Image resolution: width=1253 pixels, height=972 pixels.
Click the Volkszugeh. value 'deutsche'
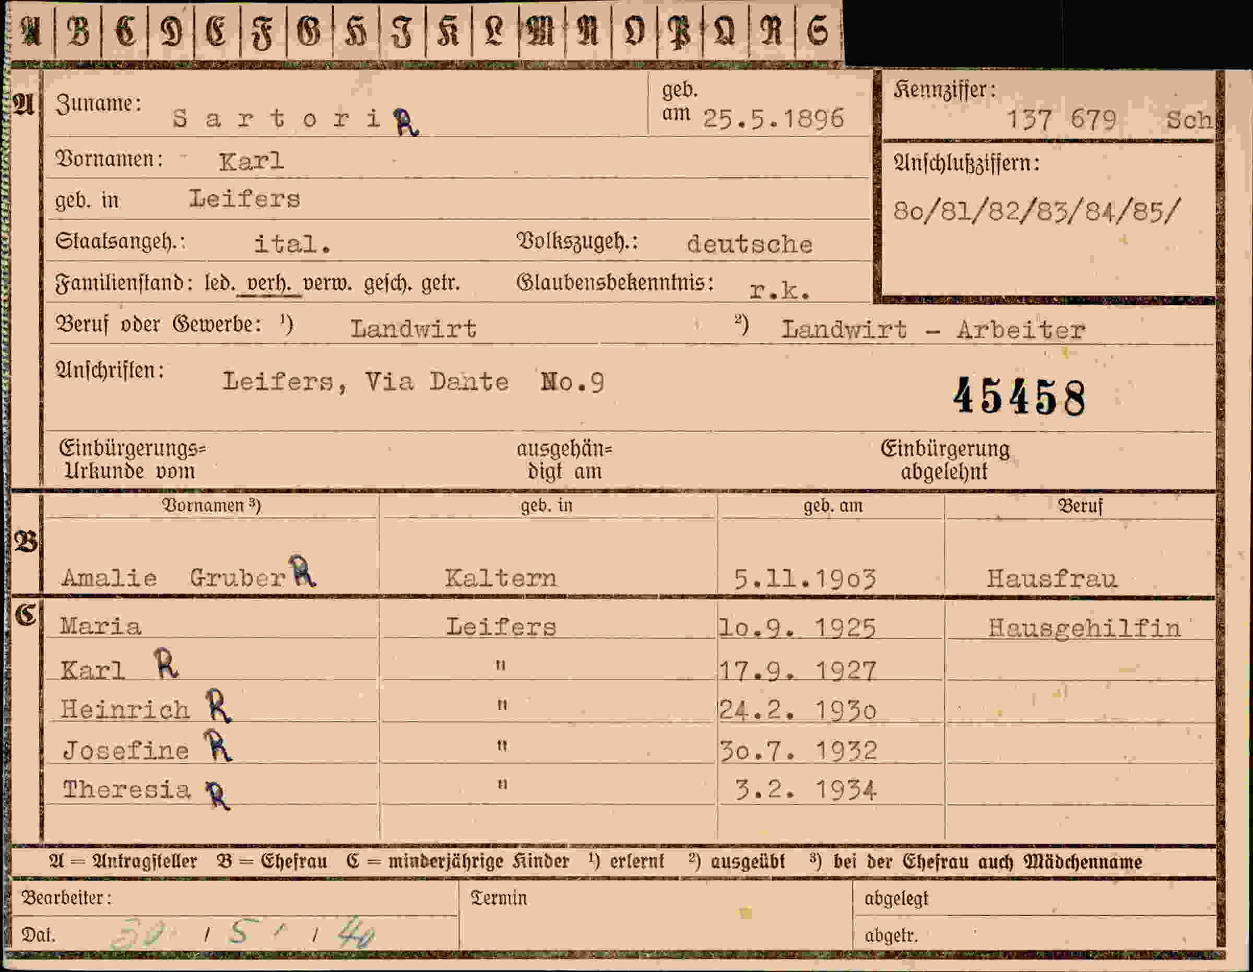750,244
